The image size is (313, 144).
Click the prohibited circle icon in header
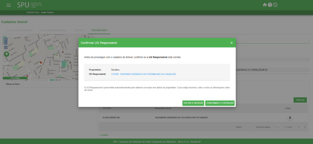pyautogui.click(x=275, y=5)
